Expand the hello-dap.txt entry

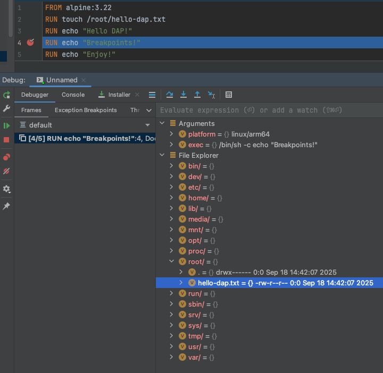click(x=181, y=283)
